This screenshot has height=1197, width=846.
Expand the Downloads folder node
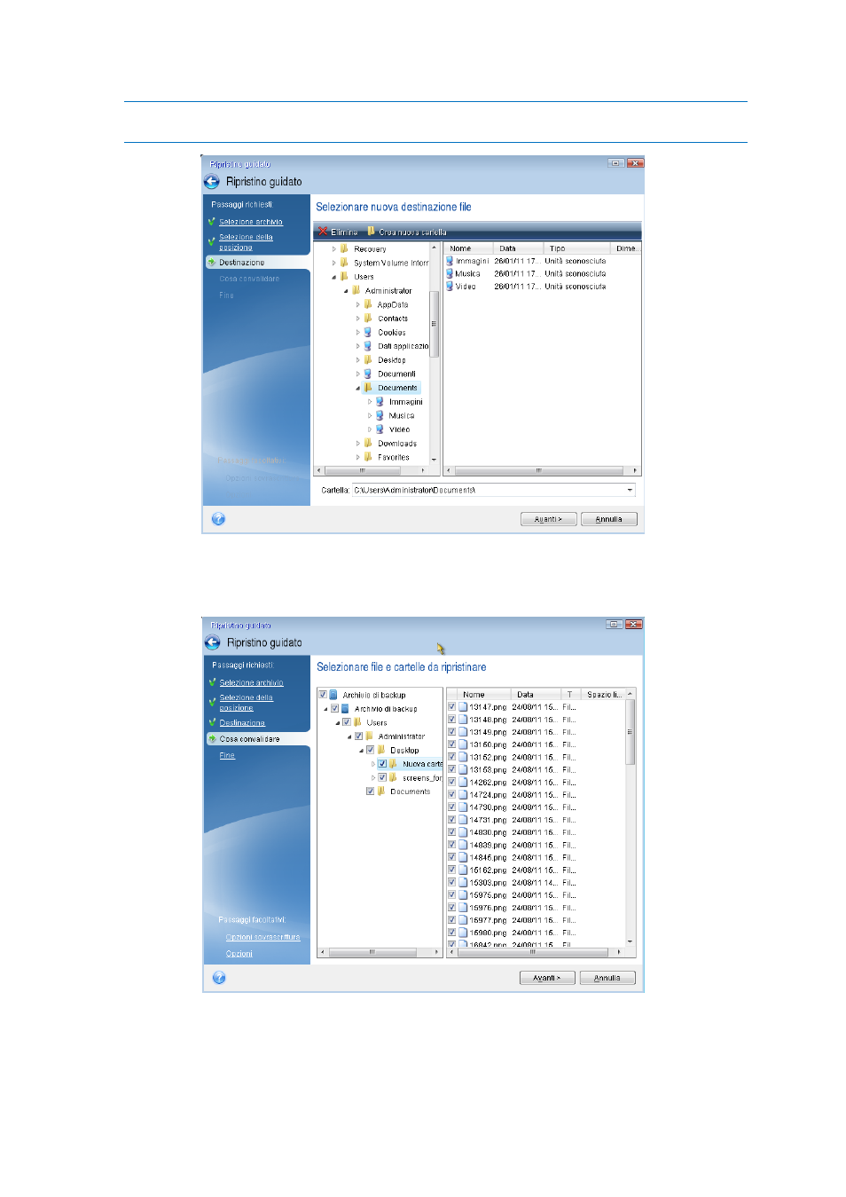(358, 443)
